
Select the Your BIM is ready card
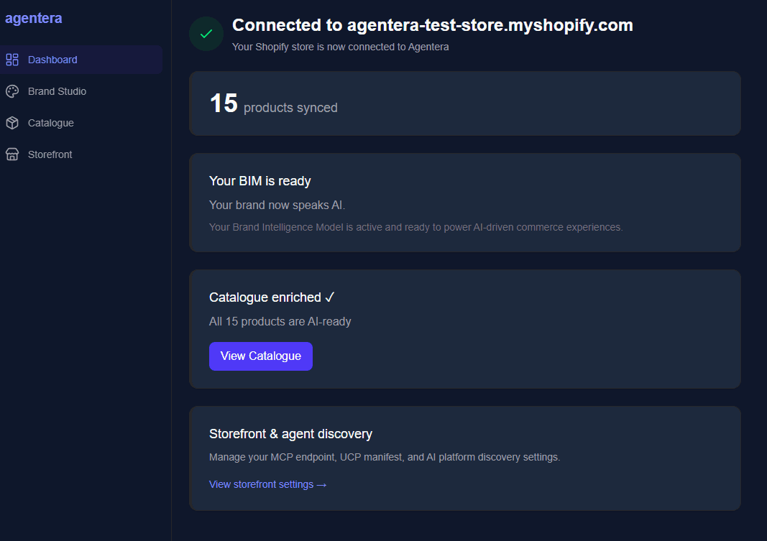click(464, 202)
